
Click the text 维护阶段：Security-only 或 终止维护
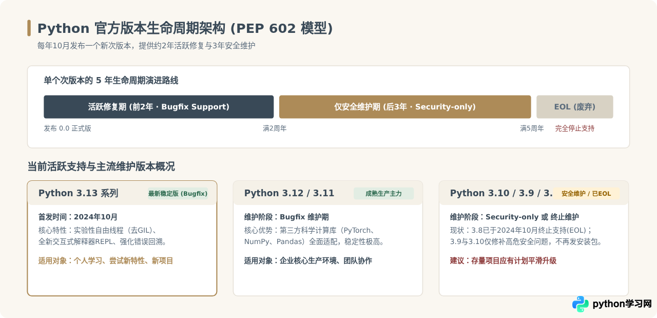point(514,217)
